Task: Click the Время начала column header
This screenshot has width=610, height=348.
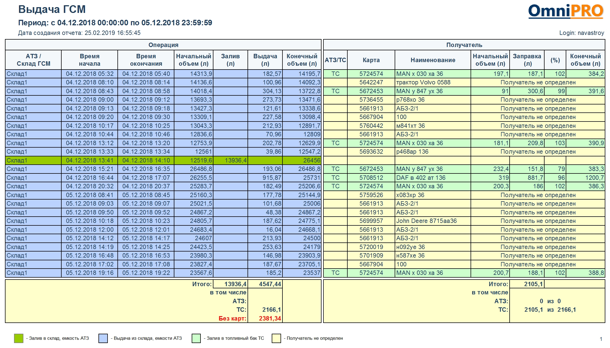Action: [89, 60]
